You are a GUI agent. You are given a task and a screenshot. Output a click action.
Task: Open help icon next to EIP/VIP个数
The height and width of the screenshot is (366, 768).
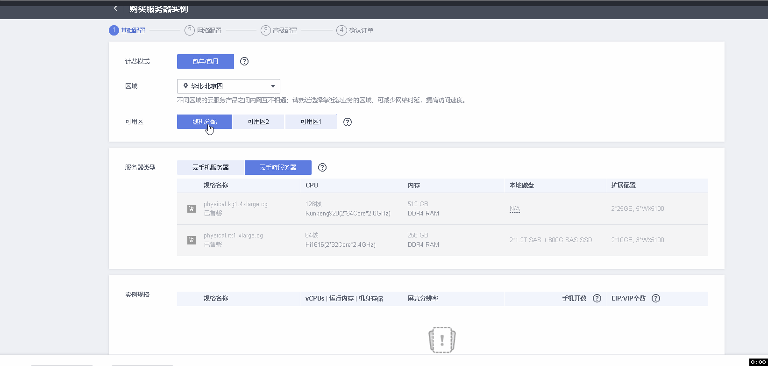coord(656,298)
